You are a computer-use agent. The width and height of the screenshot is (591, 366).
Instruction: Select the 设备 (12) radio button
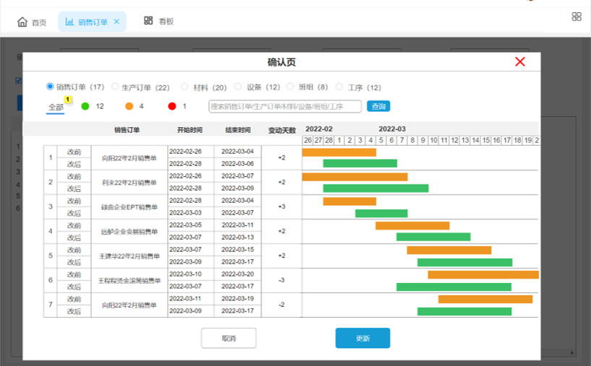coord(238,87)
